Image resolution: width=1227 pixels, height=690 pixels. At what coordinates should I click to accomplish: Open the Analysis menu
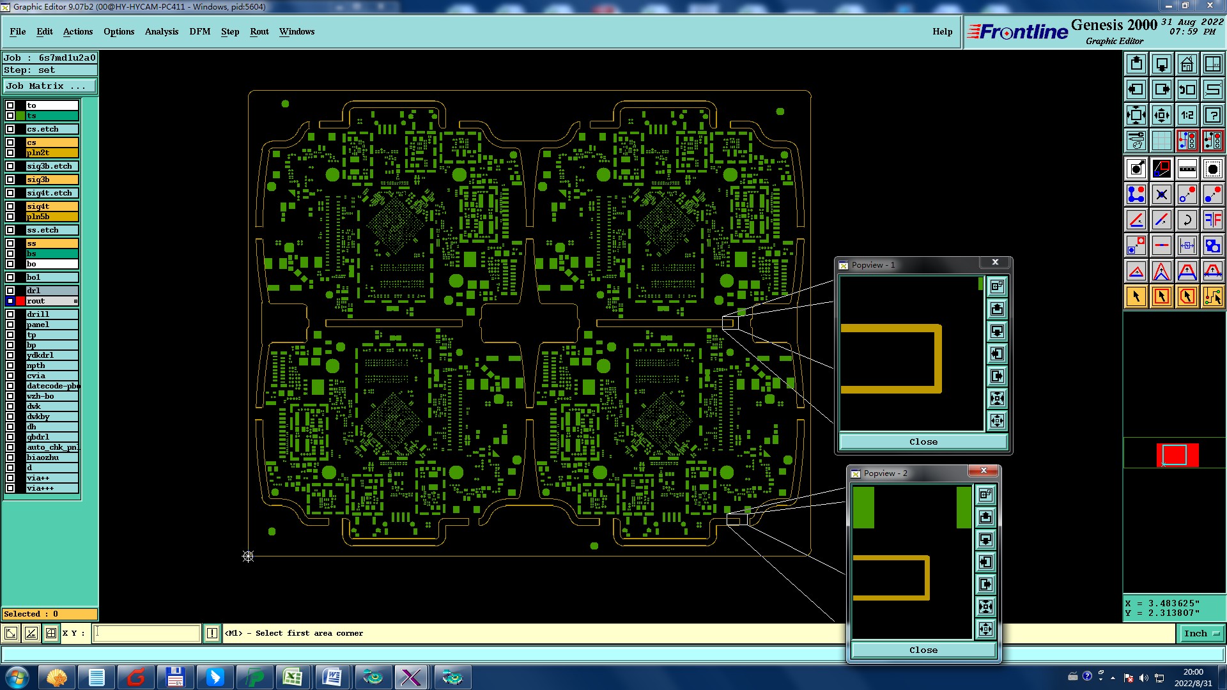point(161,31)
